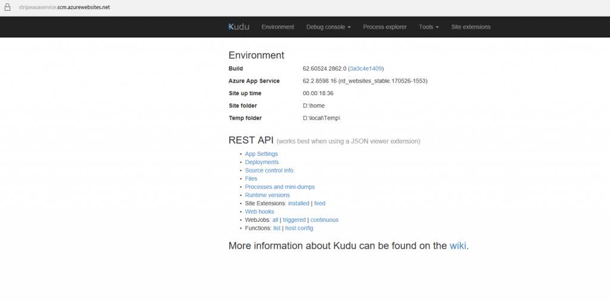
Task: Select the site up time value 00.00:18:36
Action: click(x=318, y=93)
